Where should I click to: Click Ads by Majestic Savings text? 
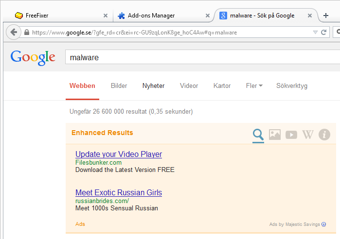click(294, 224)
